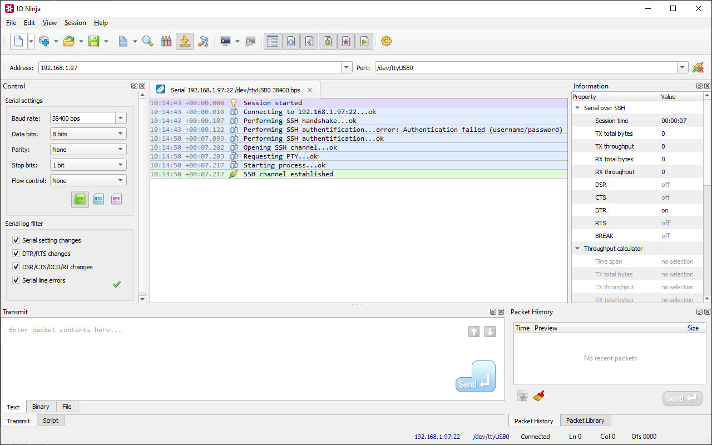Click the gray Send button in Packet History
712x445 pixels.
click(x=683, y=398)
